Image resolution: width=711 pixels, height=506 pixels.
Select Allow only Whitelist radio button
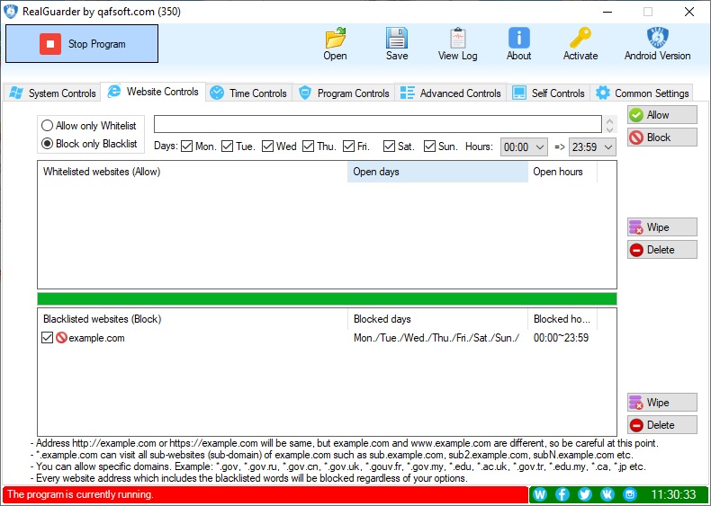48,126
